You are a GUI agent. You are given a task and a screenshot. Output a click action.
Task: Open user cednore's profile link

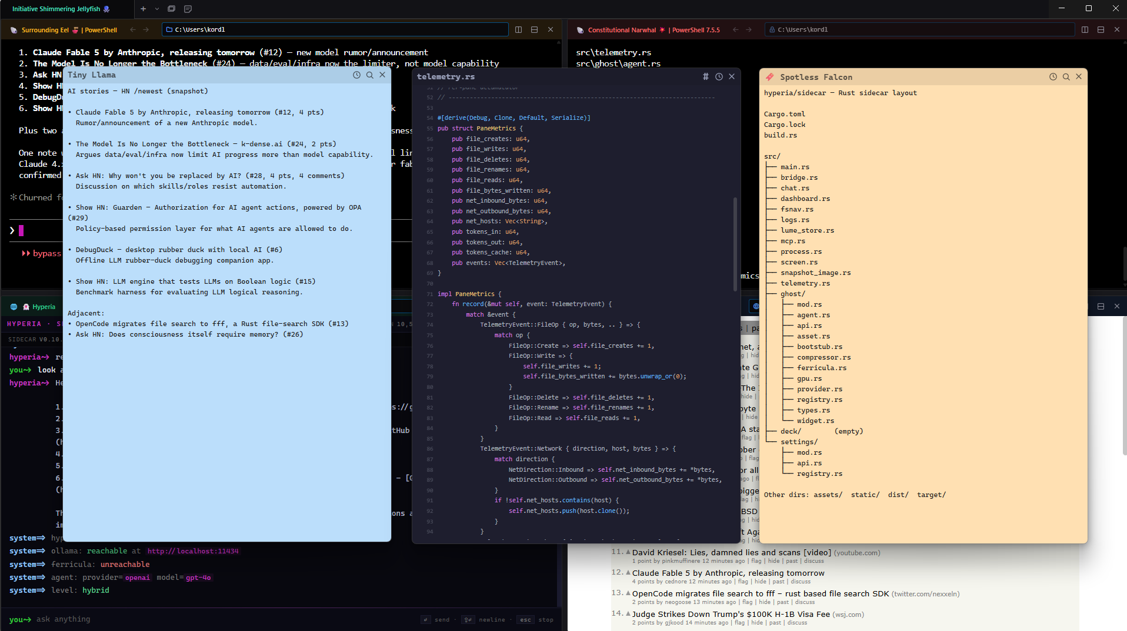676,582
